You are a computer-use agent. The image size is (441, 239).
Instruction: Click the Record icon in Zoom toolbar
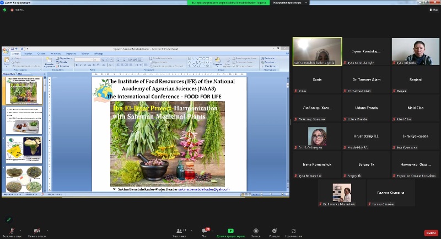coord(256,230)
